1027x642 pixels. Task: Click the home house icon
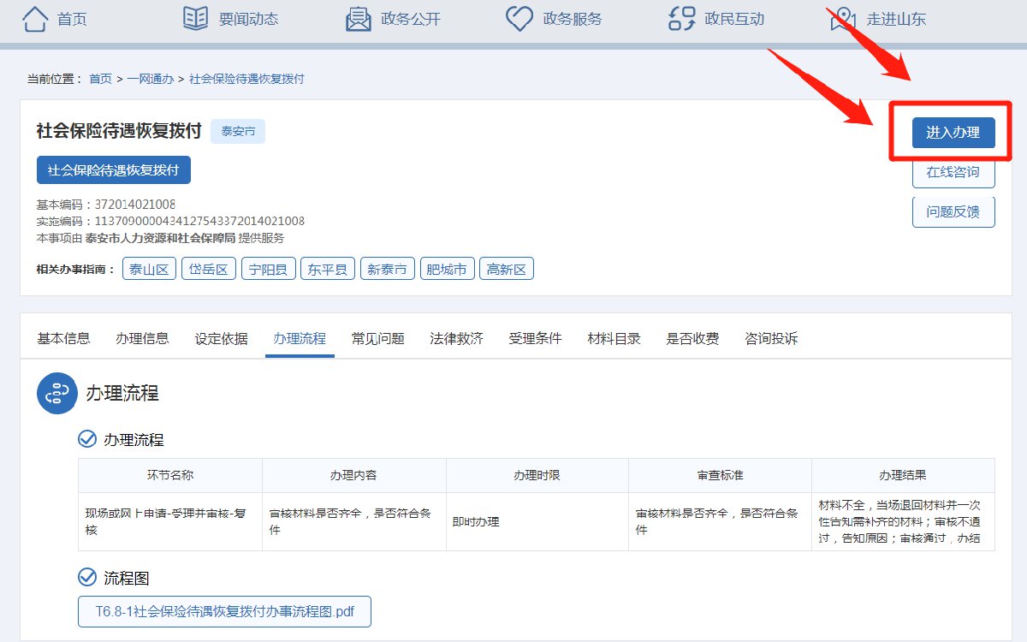(x=35, y=18)
